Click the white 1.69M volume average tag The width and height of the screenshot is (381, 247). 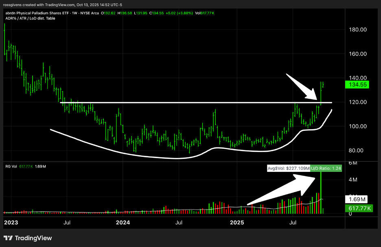click(358, 199)
